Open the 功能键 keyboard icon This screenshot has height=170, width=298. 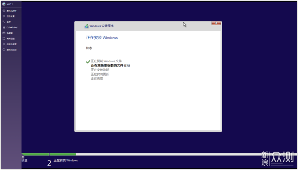click(x=4, y=33)
